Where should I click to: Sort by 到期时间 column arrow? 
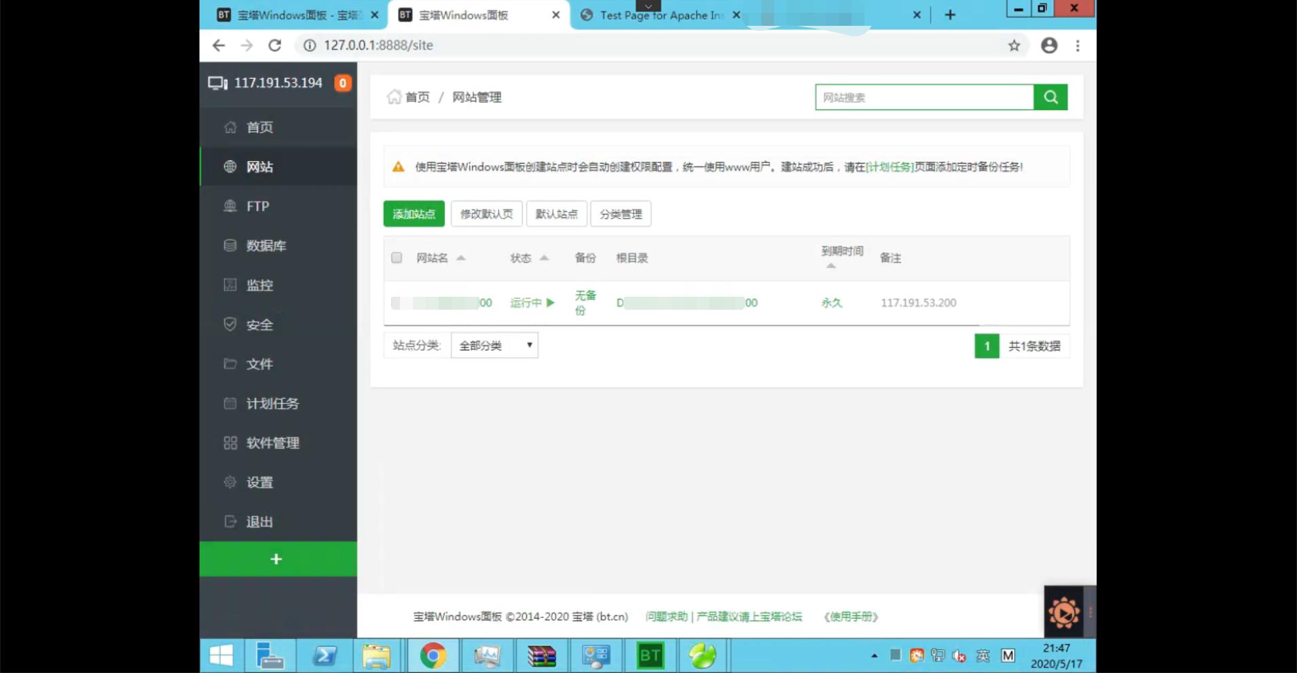tap(831, 266)
